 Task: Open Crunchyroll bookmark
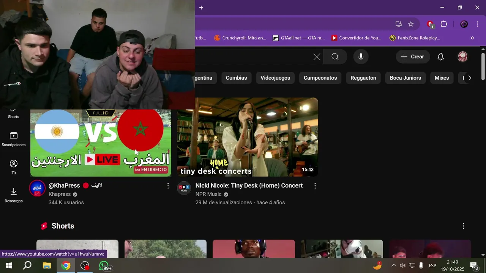[240, 38]
